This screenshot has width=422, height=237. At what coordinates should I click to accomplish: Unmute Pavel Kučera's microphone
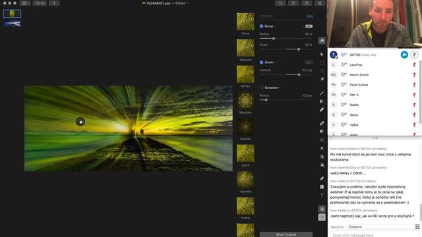(415, 85)
